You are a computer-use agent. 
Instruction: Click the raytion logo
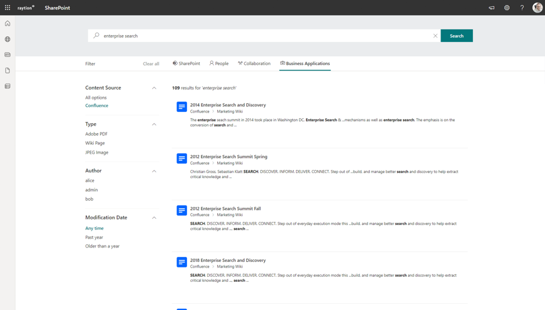pos(26,7)
